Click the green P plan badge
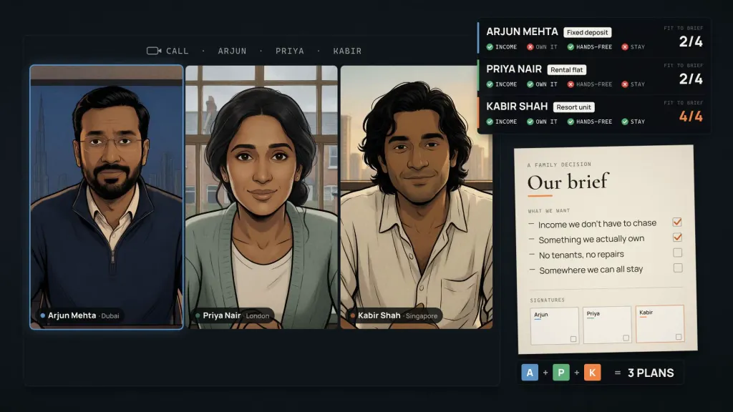Viewport: 733px width, 412px height. 561,373
